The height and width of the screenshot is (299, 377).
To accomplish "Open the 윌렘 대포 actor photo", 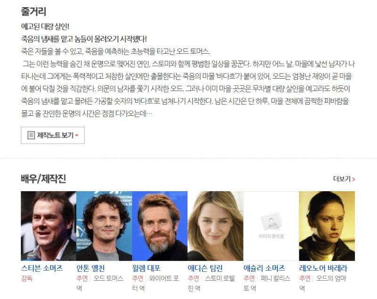I will [x=160, y=226].
